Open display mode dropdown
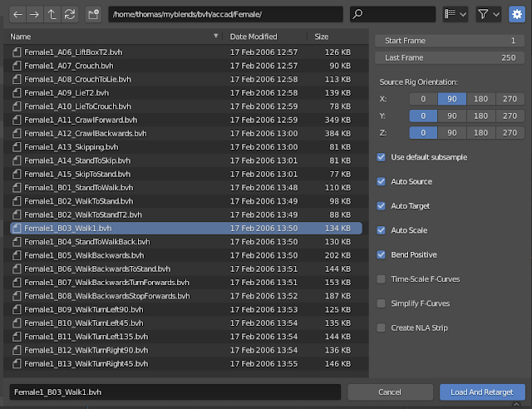The height and width of the screenshot is (409, 532). click(x=456, y=15)
